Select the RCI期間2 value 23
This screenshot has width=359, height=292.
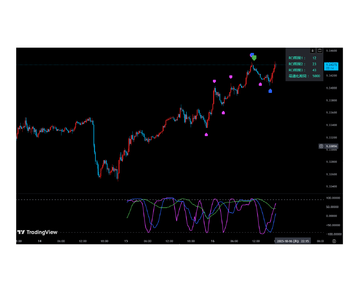314,64
